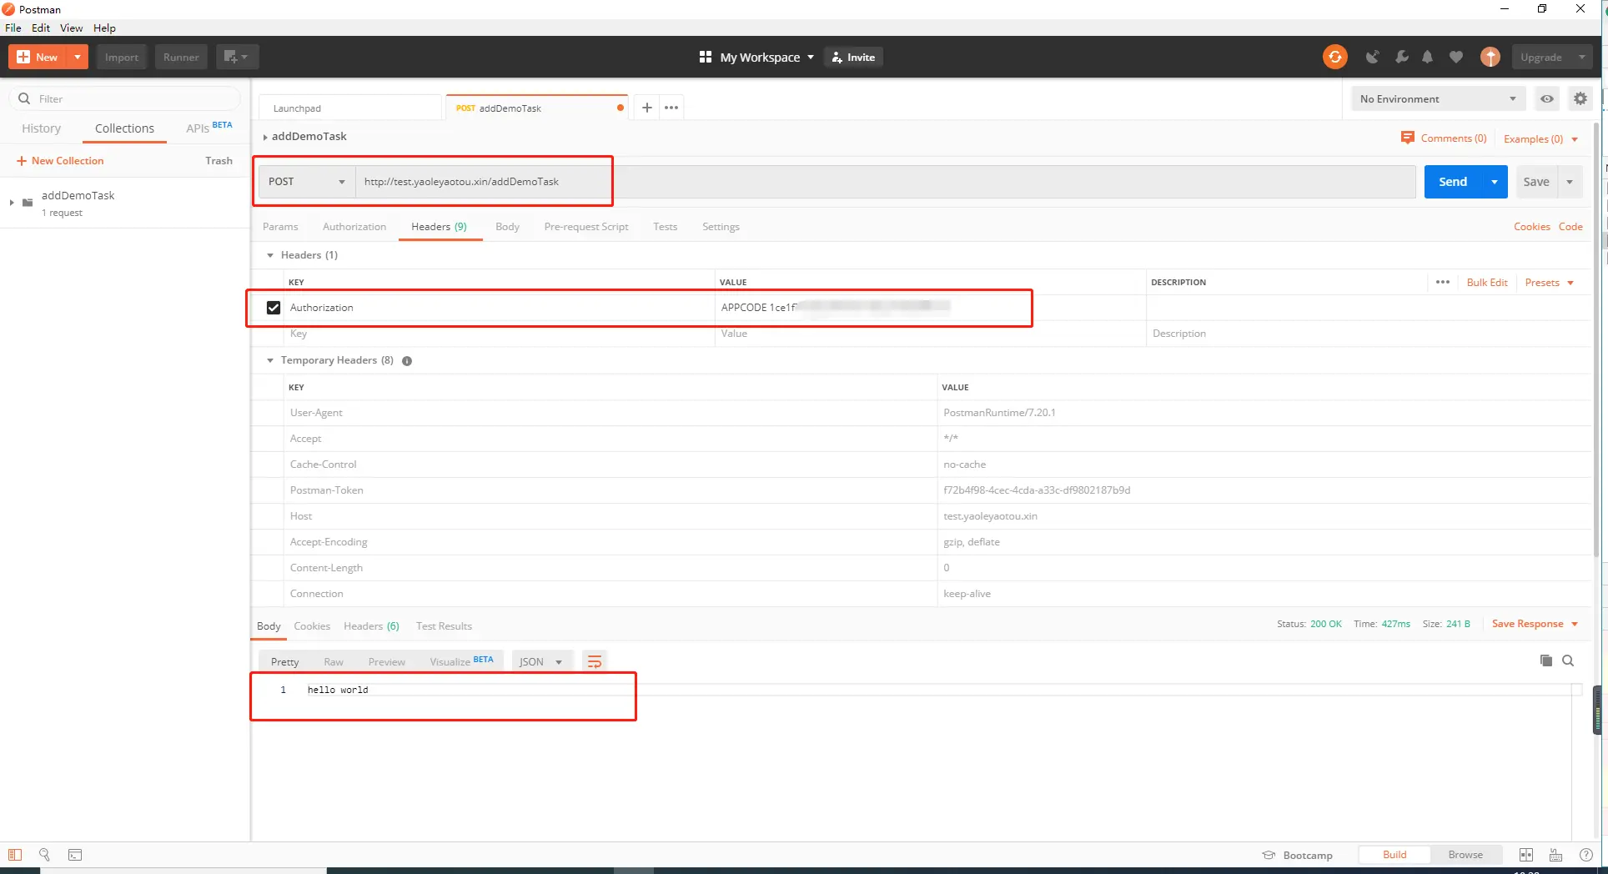
Task: Open the notifications bell
Action: [1428, 57]
